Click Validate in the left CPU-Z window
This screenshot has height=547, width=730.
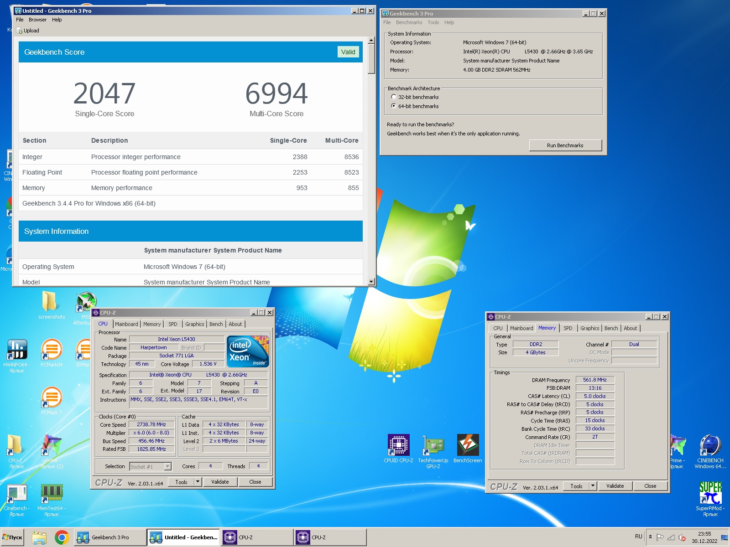coord(220,482)
